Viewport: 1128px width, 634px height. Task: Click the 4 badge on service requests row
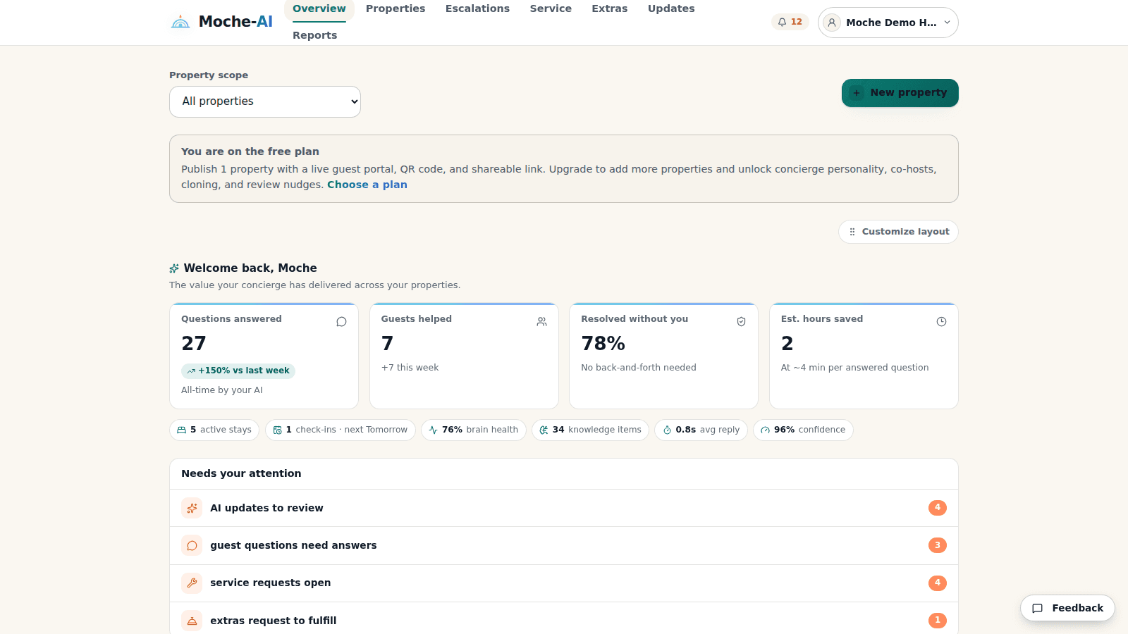938,583
